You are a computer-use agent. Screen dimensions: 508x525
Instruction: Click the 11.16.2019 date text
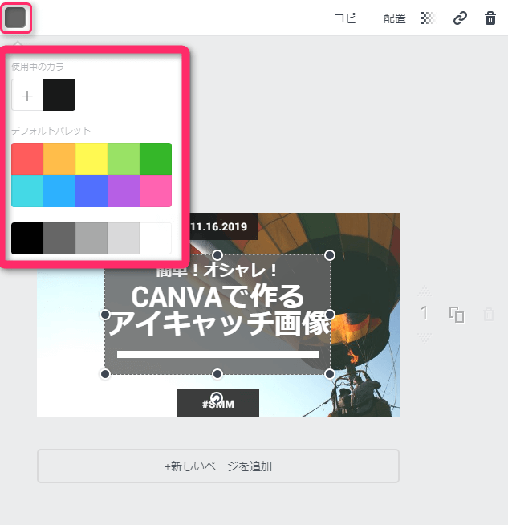(x=218, y=226)
